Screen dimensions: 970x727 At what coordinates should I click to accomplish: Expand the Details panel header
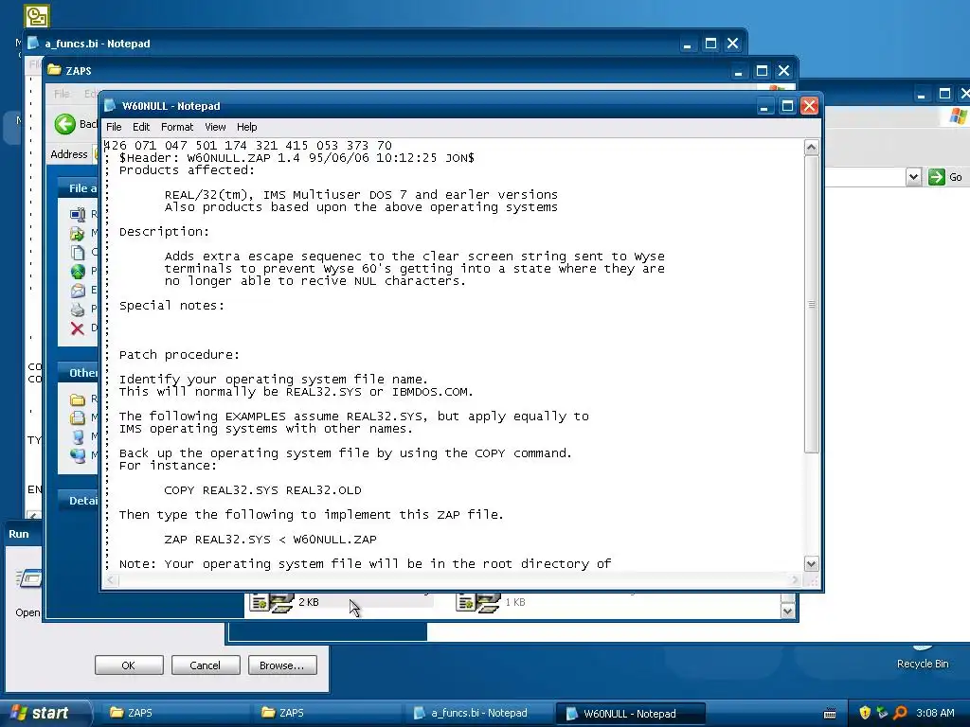(x=78, y=501)
